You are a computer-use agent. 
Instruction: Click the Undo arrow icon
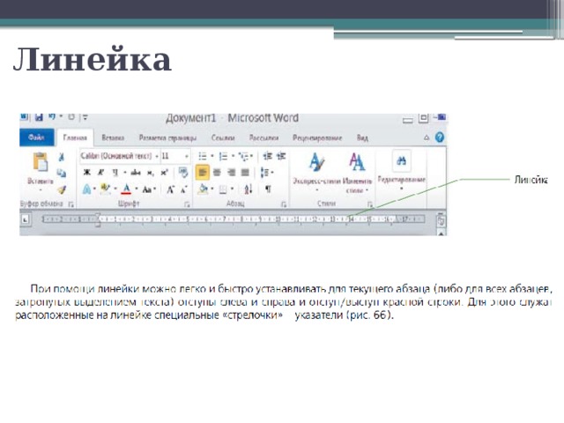(x=52, y=116)
